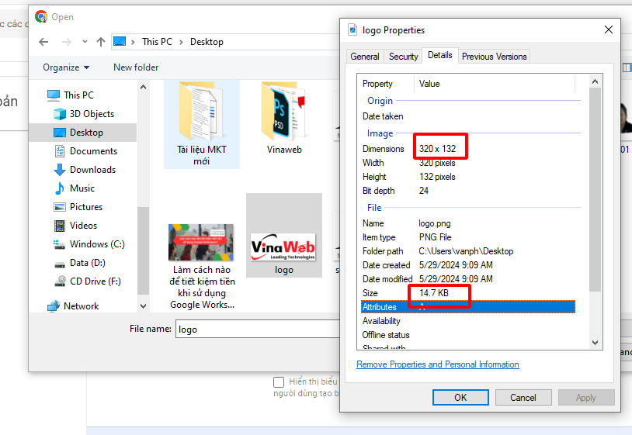Viewport: 632px width, 435px height.
Task: Select the logo image thumbnail
Action: point(283,247)
